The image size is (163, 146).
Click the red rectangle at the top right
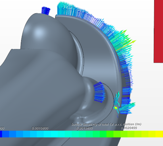coord(158,31)
